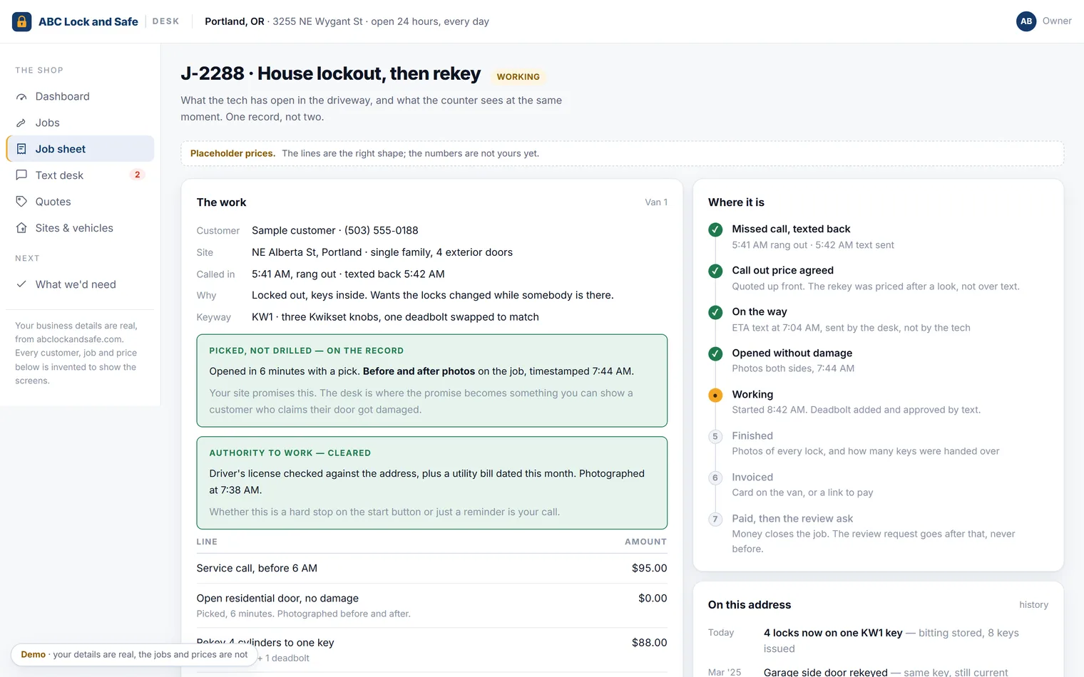Click the Van 1 label on The work card
This screenshot has width=1084, height=677.
click(x=656, y=202)
